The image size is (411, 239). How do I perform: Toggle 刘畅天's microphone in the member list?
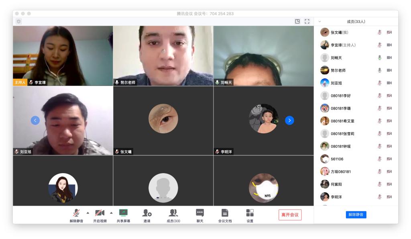point(379,58)
